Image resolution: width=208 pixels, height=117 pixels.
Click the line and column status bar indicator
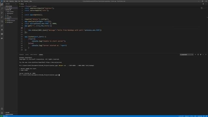pos(181,116)
